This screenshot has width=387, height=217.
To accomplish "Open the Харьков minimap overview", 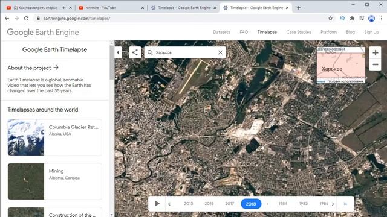I will [341, 65].
